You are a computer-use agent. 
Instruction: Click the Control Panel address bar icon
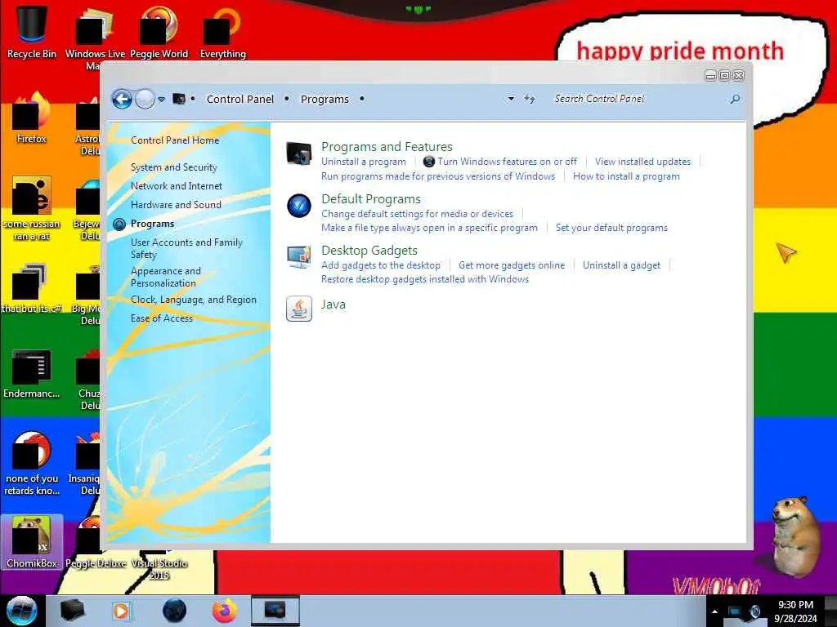click(179, 99)
